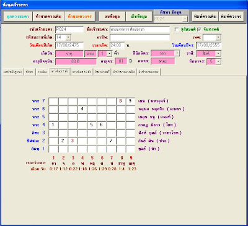The width and height of the screenshot is (248, 226).
Task: Click the month:day value 0:28
Action: click(112, 169)
